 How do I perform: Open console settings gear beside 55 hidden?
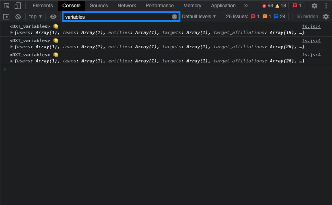pos(326,17)
